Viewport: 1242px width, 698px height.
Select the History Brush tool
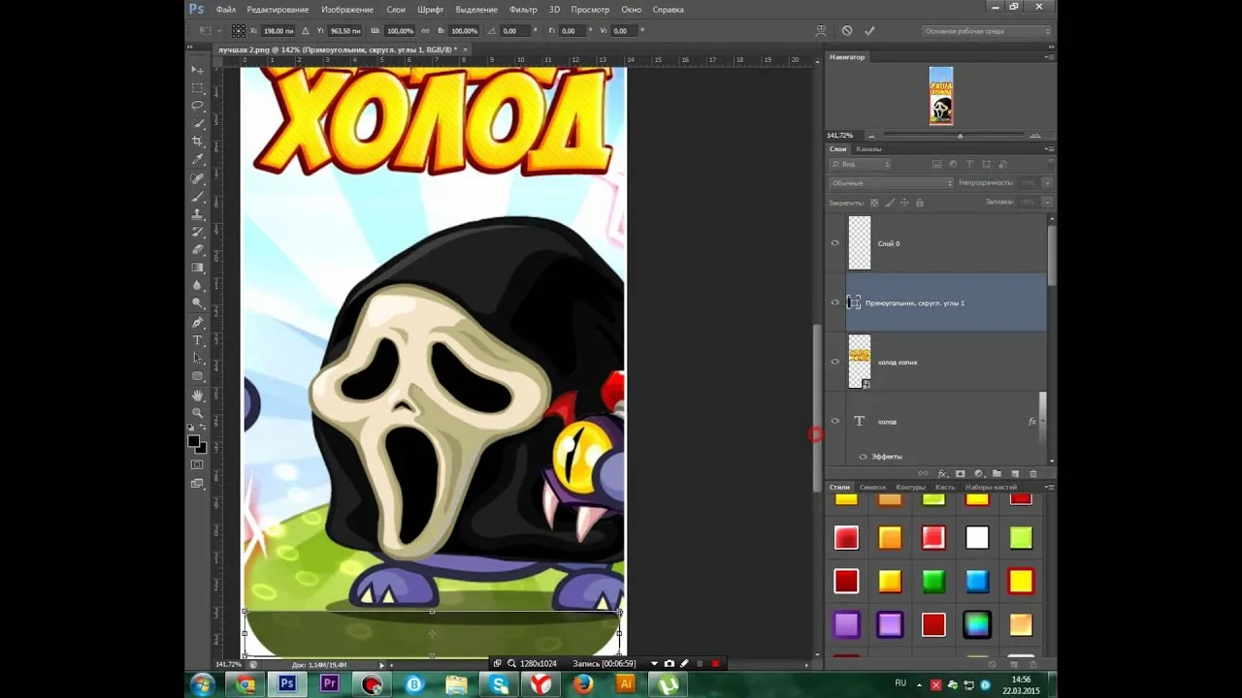click(198, 232)
